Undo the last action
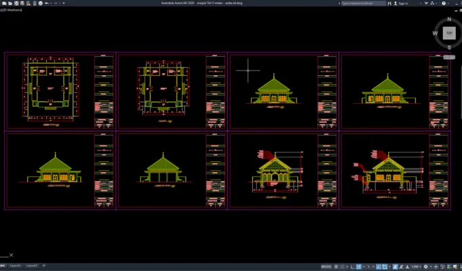The height and width of the screenshot is (271, 462). [x=47, y=3]
